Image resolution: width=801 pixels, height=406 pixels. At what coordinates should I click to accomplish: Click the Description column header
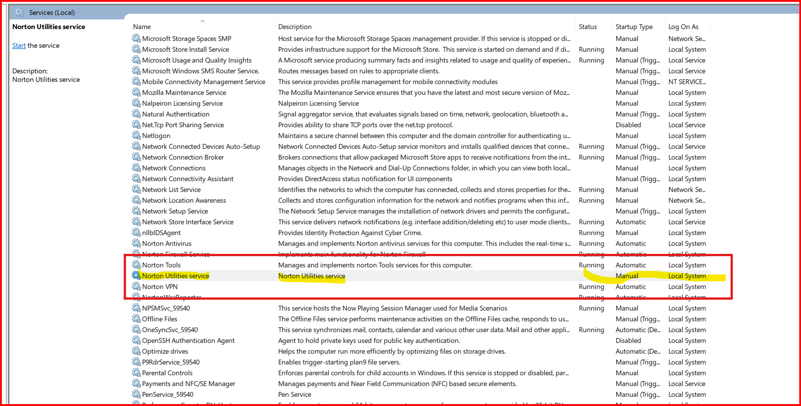pos(295,27)
